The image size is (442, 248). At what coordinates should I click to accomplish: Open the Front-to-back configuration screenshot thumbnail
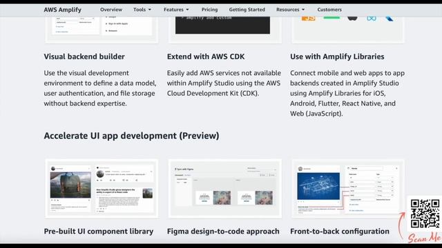point(348,189)
